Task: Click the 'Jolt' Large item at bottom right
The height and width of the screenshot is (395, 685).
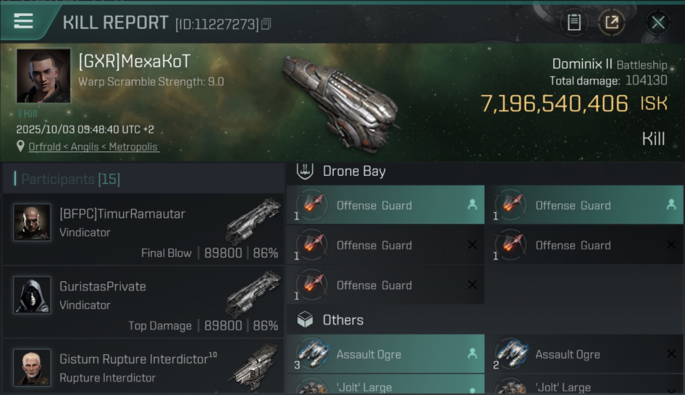Action: coord(584,387)
